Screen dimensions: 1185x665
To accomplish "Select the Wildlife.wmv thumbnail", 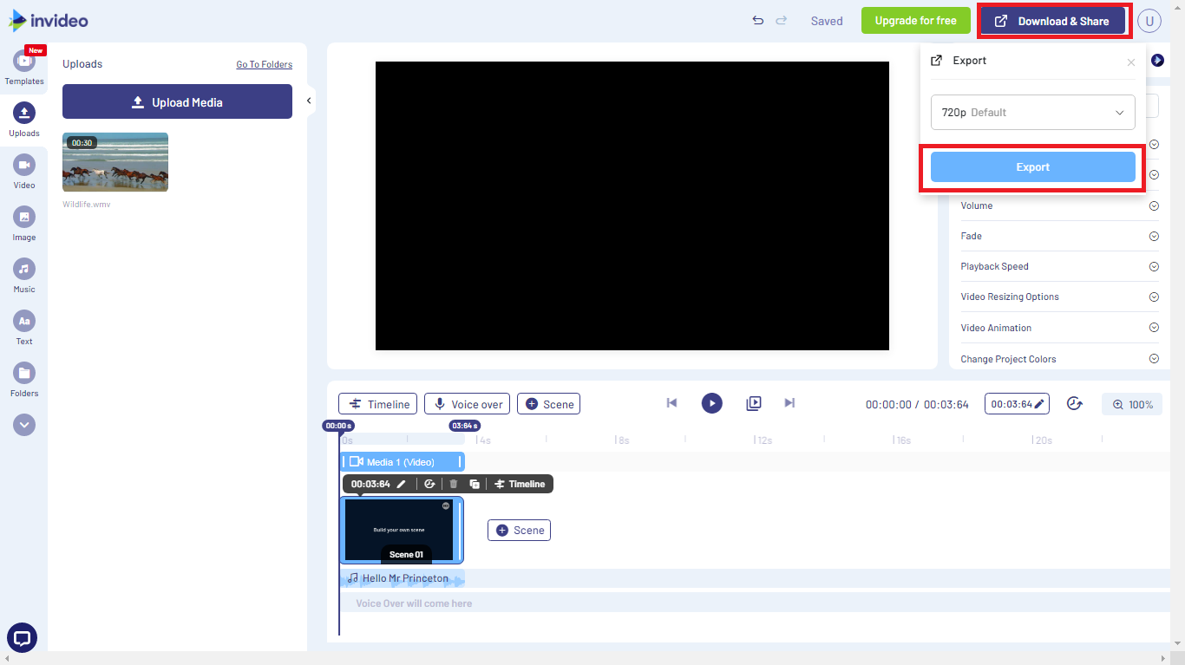I will pyautogui.click(x=115, y=161).
